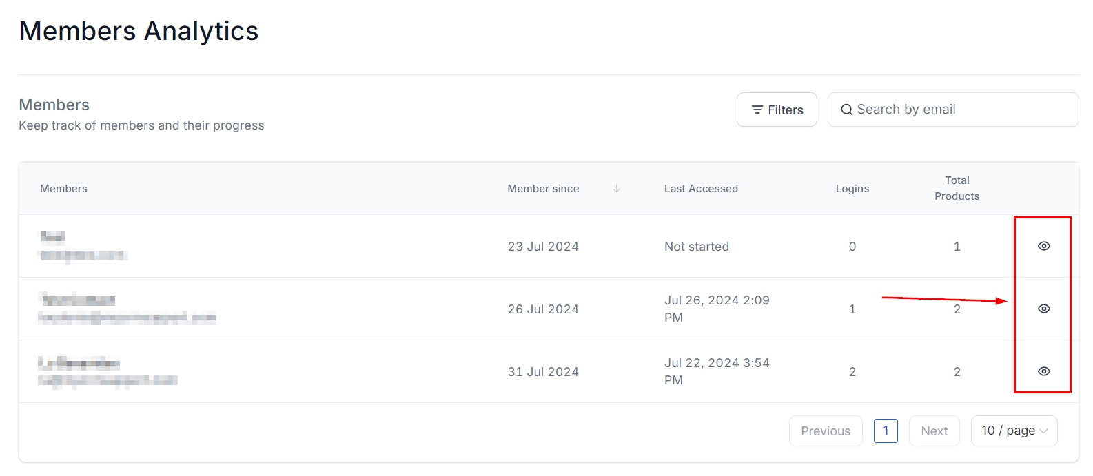Click the Total Products column header
Image resolution: width=1093 pixels, height=476 pixels.
pos(957,188)
